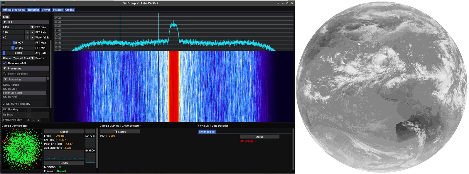Click the Frequency Shift plus button

38,120
